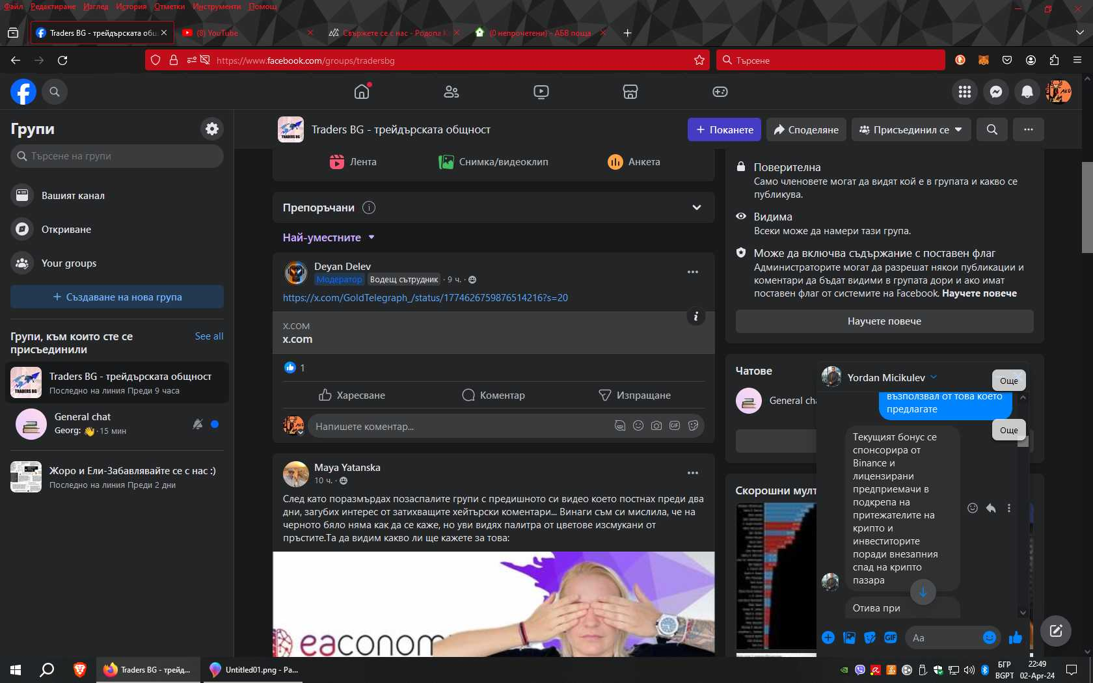
Task: Open the История menu
Action: pos(131,6)
